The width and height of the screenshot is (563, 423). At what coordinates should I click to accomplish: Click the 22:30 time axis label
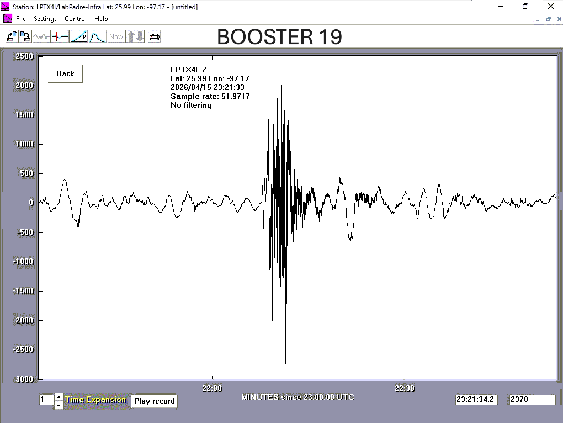pyautogui.click(x=405, y=388)
